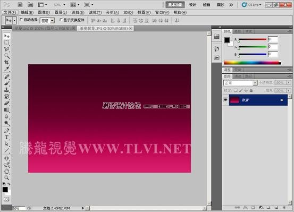Launch Mini Bridge from application bar
294x212 pixels.
[x=30, y=5]
